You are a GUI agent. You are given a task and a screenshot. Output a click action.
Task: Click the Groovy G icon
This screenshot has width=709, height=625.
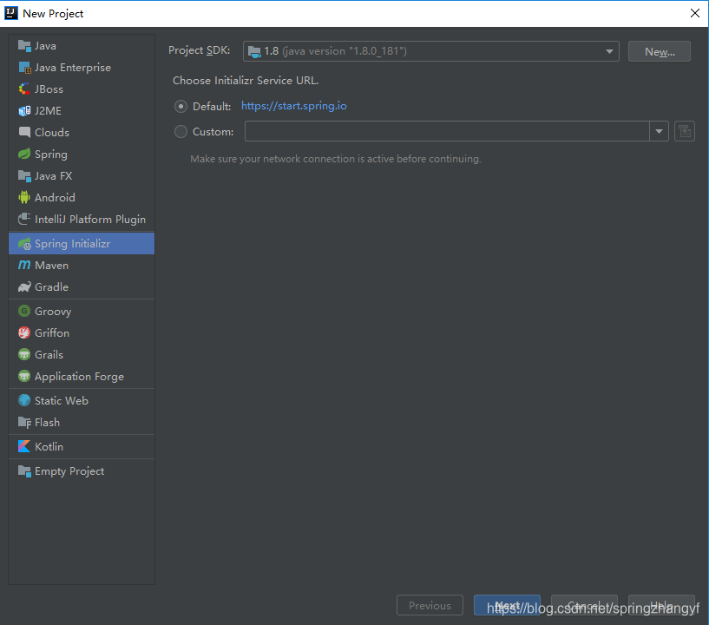(24, 311)
